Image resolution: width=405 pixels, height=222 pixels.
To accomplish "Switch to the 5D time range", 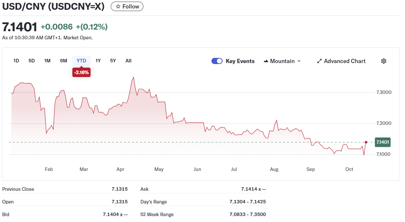I will [32, 61].
